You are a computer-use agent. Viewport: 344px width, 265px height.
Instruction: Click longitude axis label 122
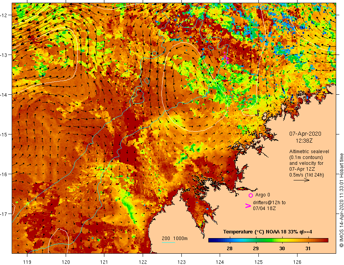(x=143, y=262)
